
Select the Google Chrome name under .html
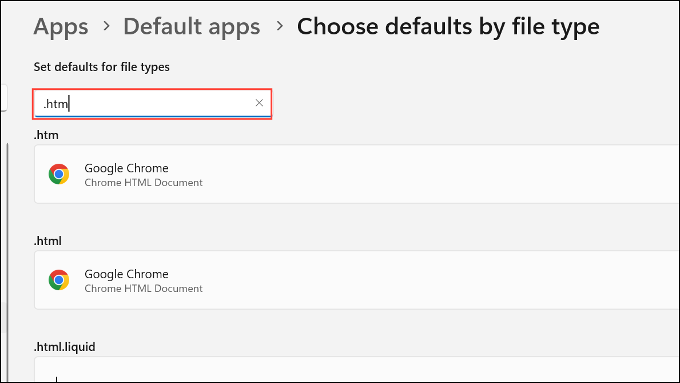pos(126,274)
